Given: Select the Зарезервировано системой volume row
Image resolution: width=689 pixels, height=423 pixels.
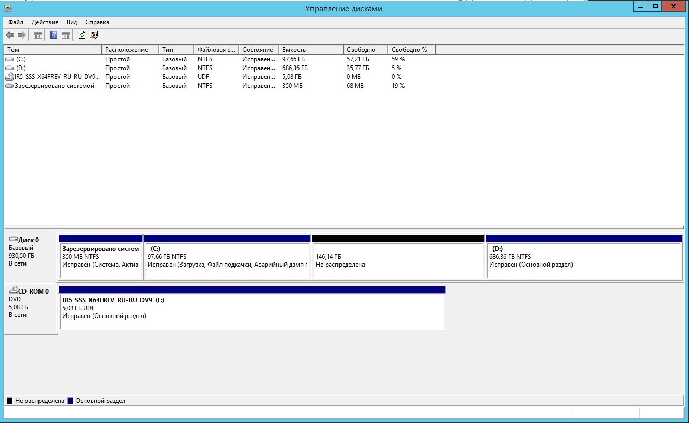Looking at the screenshot, I should point(220,86).
